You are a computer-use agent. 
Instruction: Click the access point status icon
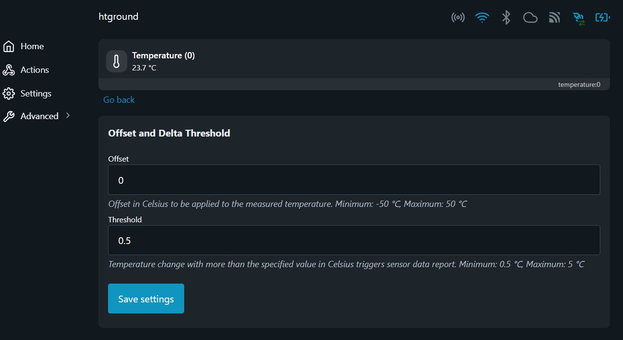(458, 18)
